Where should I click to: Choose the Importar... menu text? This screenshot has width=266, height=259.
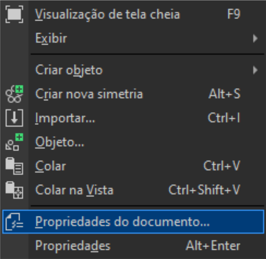65,118
